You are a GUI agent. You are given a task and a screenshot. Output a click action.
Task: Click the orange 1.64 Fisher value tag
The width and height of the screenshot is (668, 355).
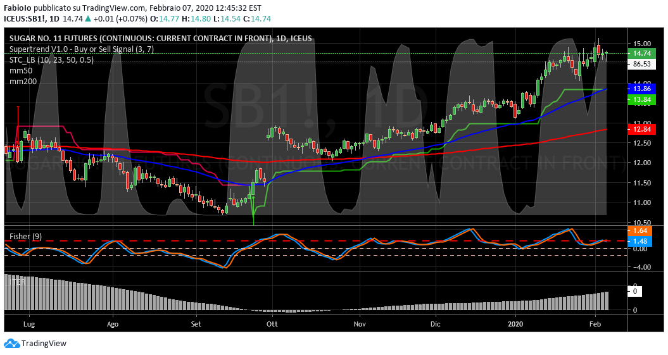click(x=638, y=232)
